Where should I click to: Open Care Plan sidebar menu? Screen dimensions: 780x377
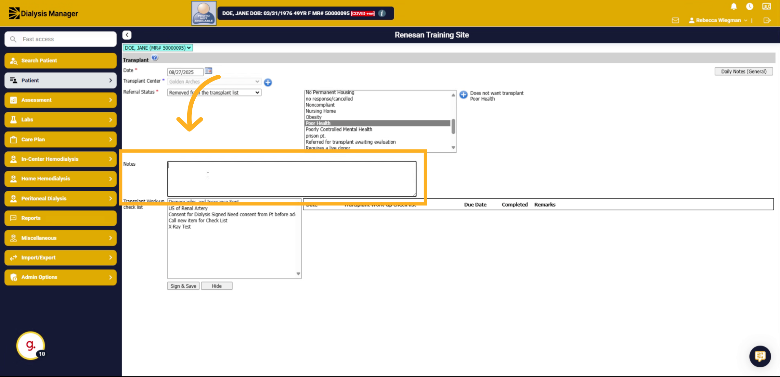tap(61, 139)
